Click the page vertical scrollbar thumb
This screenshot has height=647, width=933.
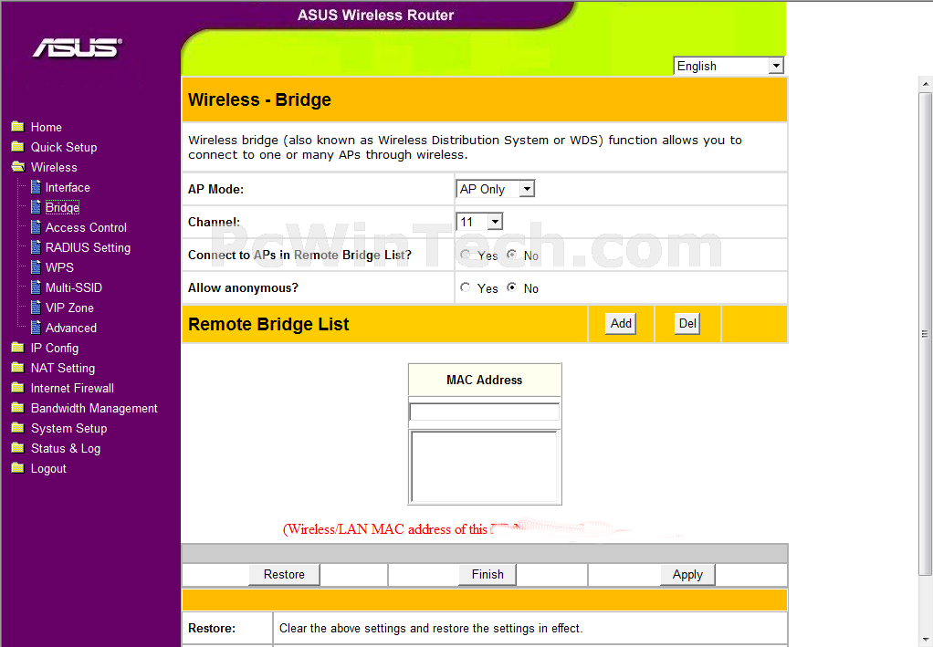[x=926, y=333]
